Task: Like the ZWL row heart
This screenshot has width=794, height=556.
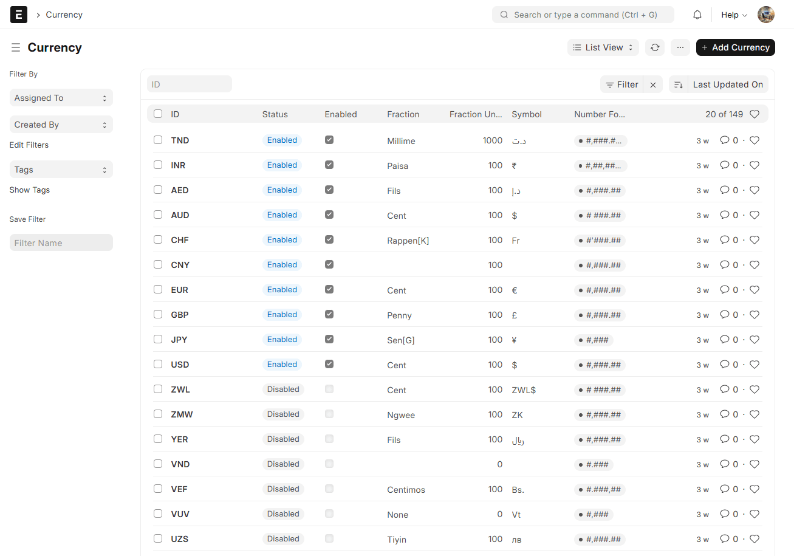Action: click(x=755, y=390)
